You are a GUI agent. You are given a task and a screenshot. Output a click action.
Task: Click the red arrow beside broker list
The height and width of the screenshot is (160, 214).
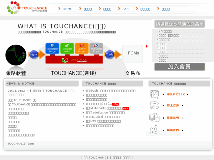[147, 46]
